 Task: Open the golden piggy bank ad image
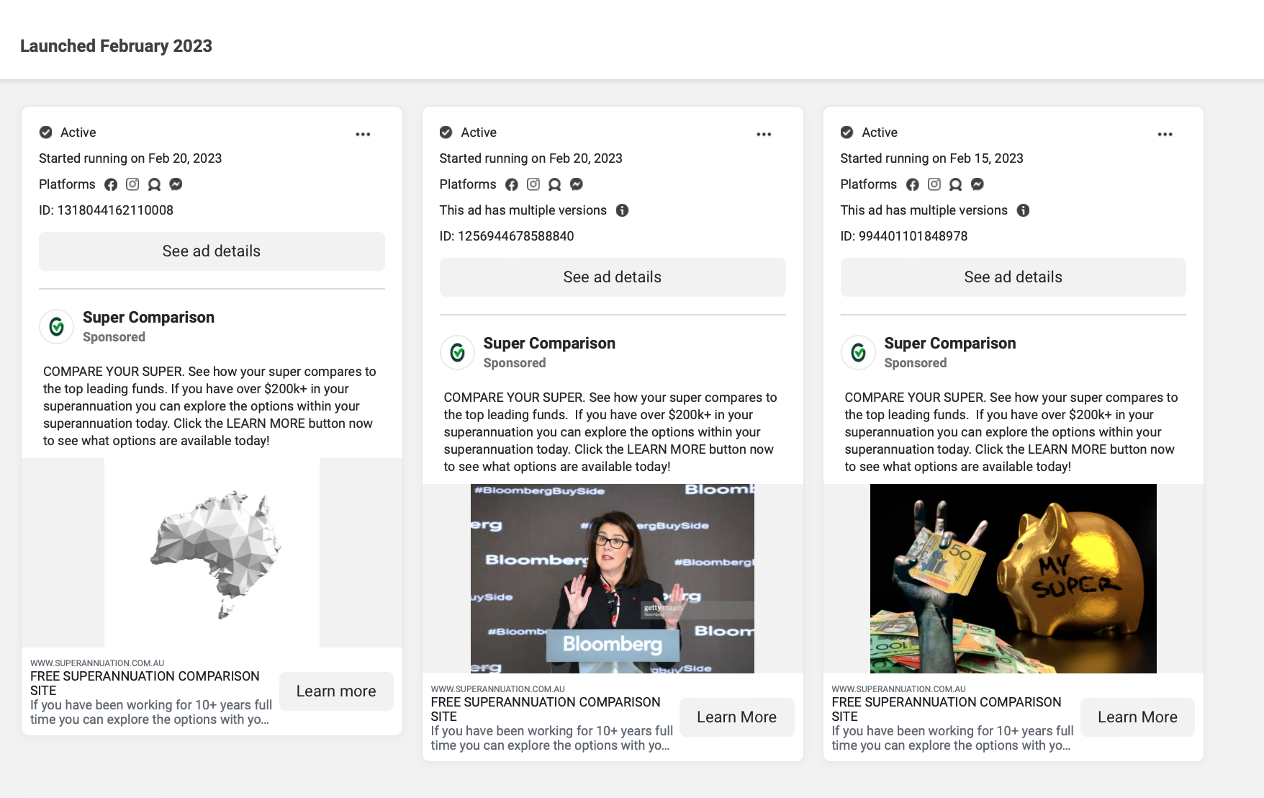click(x=1013, y=578)
